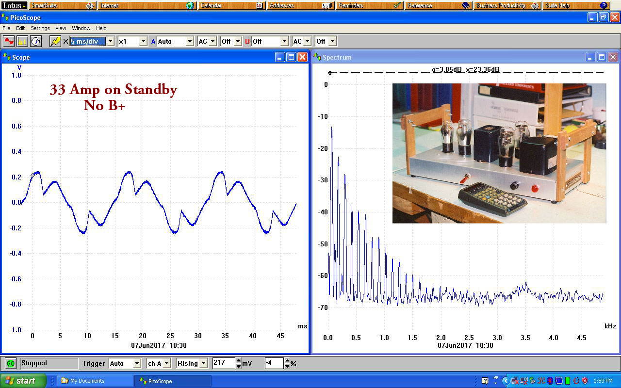Open the Trigger mode Auto dropdown
This screenshot has width=621, height=388.
(x=125, y=363)
